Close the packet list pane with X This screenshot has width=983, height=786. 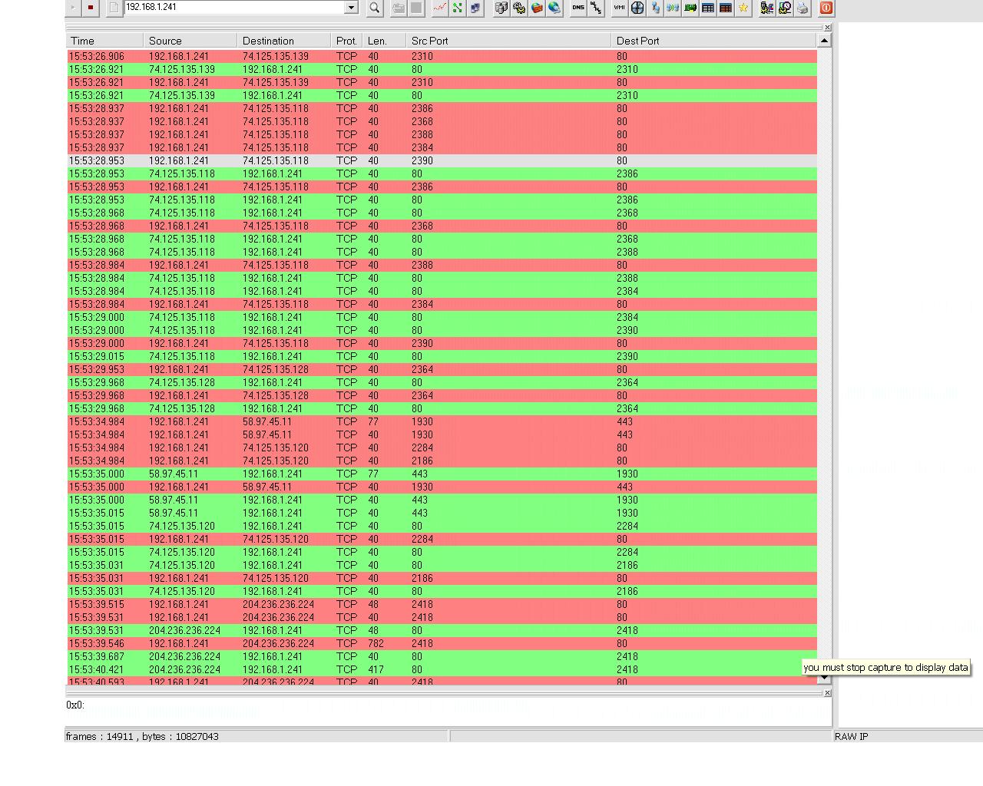tap(827, 28)
